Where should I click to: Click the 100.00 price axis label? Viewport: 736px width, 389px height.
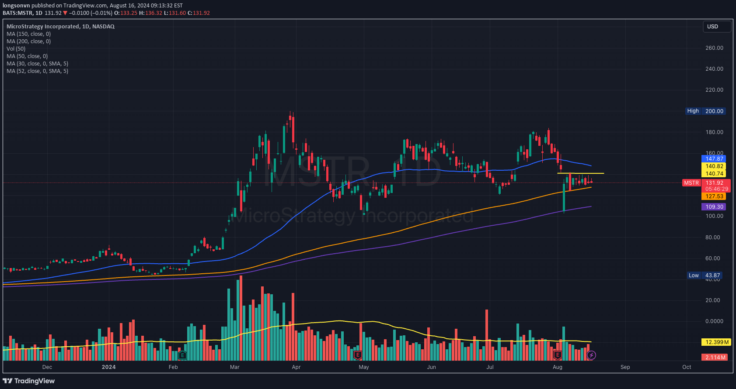pos(714,216)
